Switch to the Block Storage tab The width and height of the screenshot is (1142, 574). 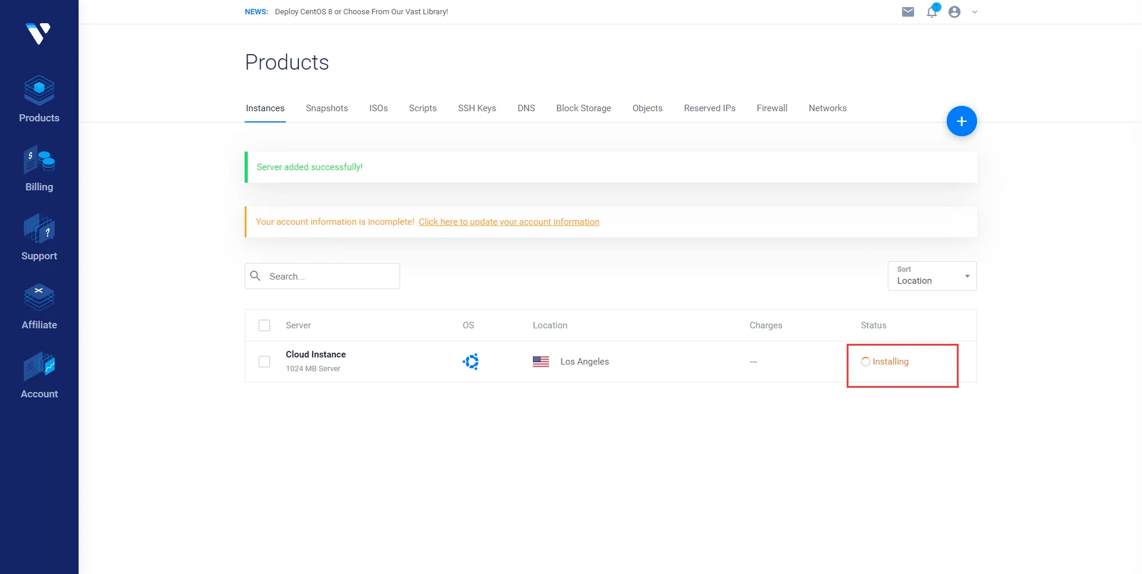(x=584, y=108)
